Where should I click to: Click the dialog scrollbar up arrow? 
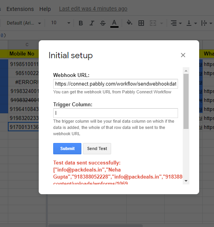pos(186,71)
